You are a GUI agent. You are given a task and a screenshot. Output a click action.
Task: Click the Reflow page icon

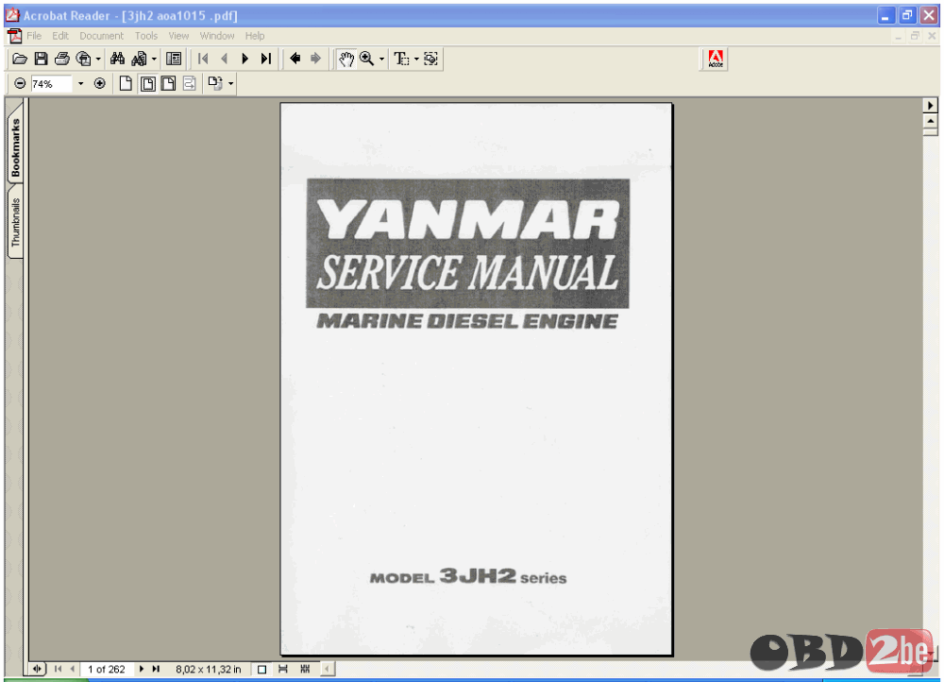point(189,84)
